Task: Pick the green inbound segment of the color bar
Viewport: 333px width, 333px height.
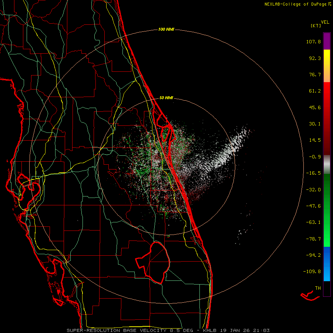Action: click(327, 210)
